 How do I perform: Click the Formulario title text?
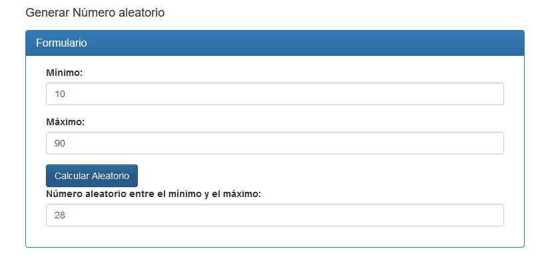pyautogui.click(x=61, y=43)
